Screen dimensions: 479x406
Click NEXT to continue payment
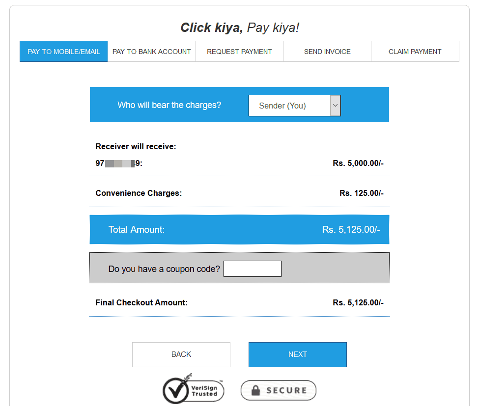297,354
